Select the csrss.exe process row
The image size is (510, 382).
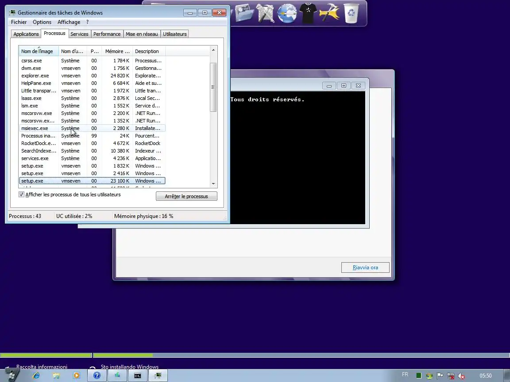pyautogui.click(x=92, y=61)
